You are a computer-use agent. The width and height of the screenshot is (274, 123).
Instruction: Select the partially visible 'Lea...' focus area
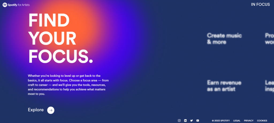click(269, 86)
